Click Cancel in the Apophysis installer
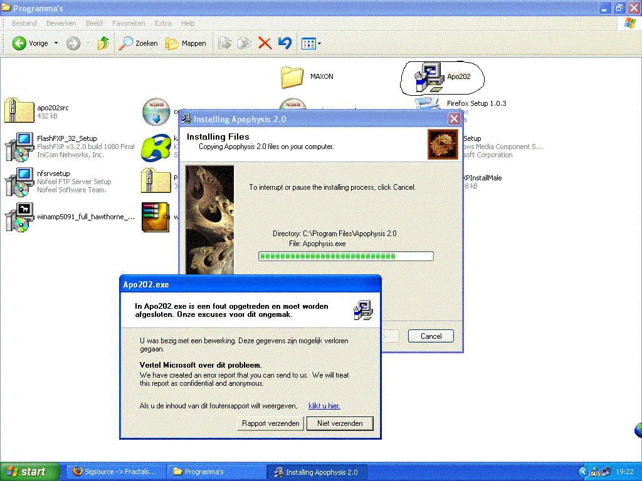Image resolution: width=642 pixels, height=481 pixels. coord(431,336)
